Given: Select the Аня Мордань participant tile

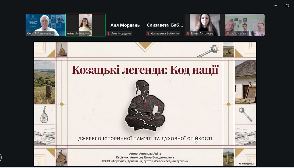Looking at the screenshot, I should click(x=125, y=25).
